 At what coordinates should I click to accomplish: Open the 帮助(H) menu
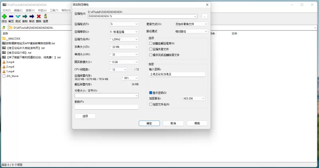pyautogui.click(x=66, y=10)
